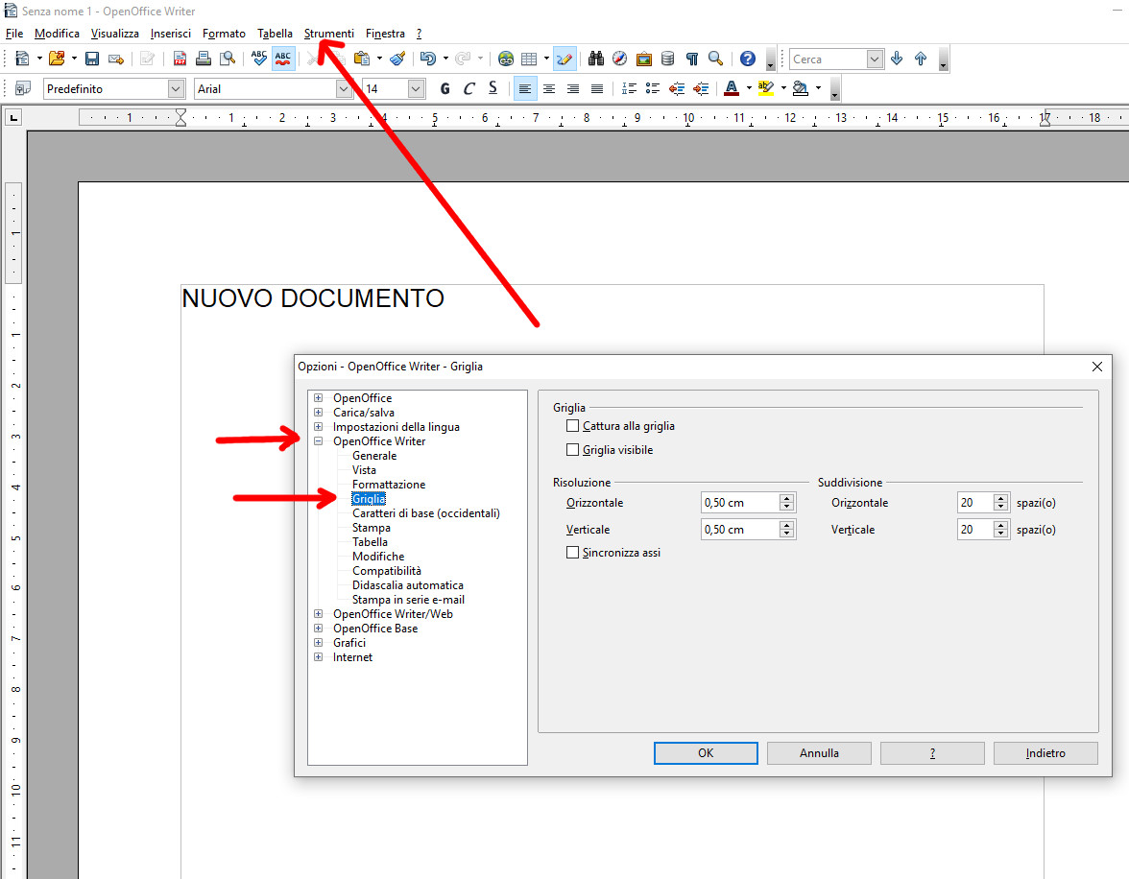
Task: Open the Arial font name dropdown
Action: click(344, 88)
